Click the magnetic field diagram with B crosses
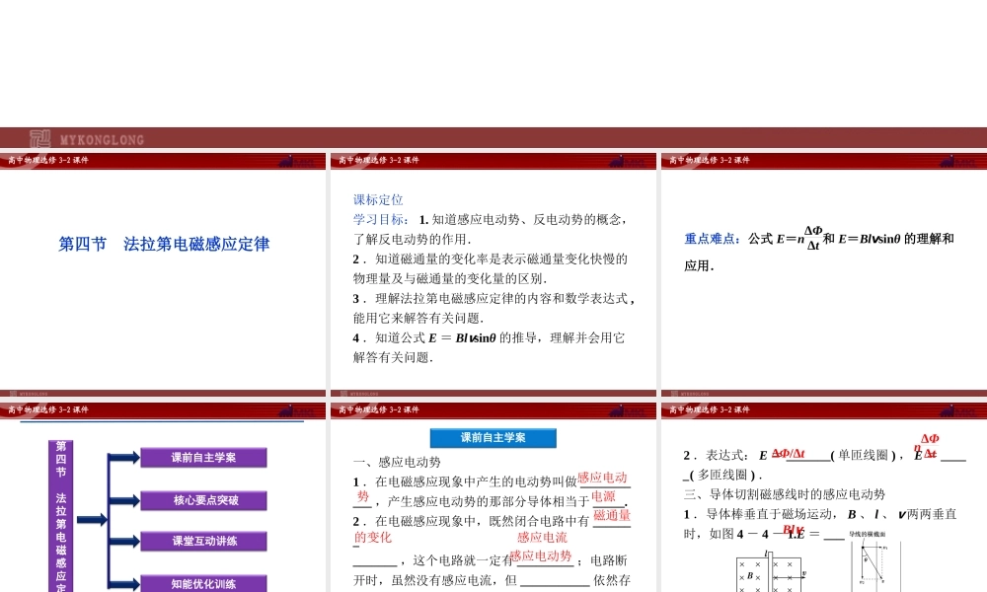This screenshot has height=592, width=987. pos(769,574)
